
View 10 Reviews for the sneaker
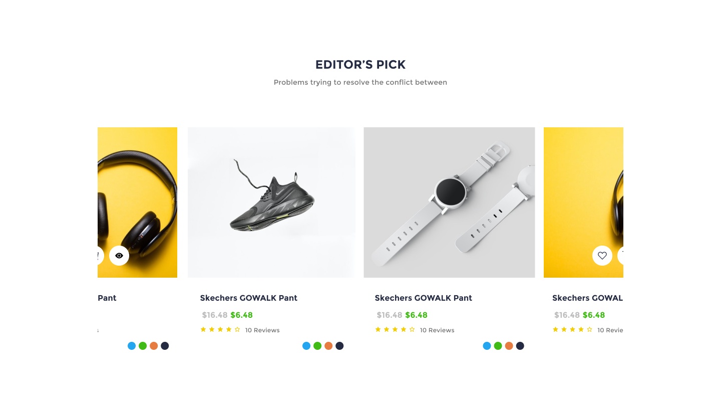coord(262,330)
